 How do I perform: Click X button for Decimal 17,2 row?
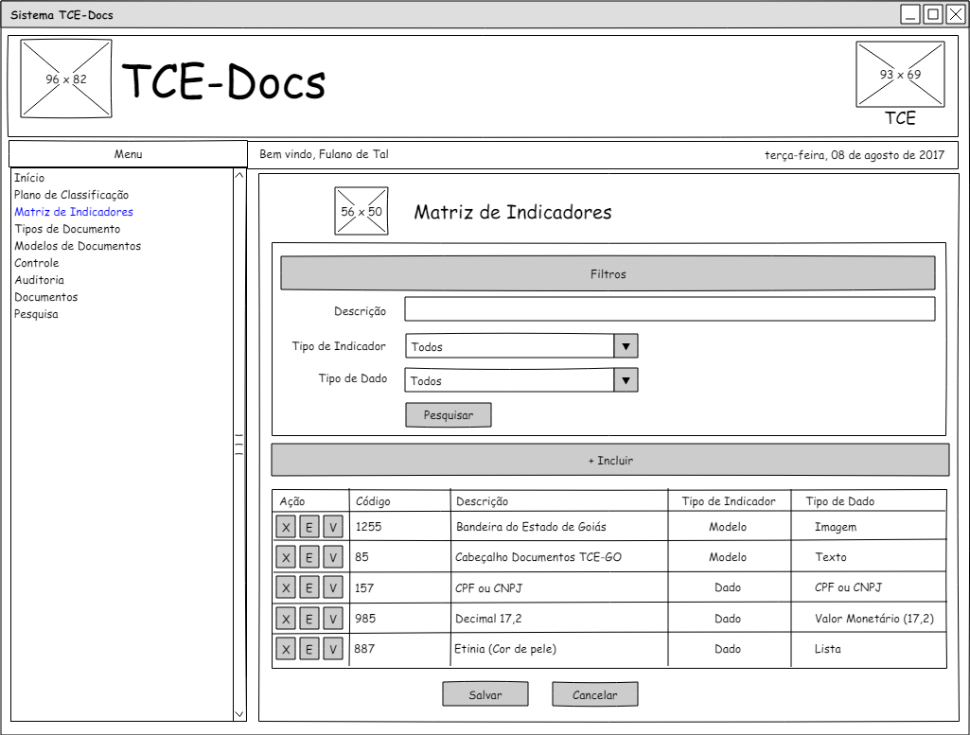[x=285, y=619]
